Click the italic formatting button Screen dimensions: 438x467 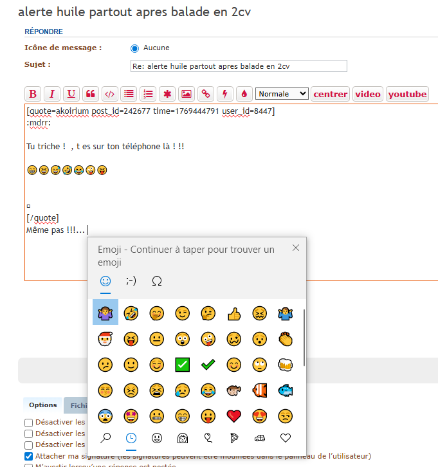[52, 94]
